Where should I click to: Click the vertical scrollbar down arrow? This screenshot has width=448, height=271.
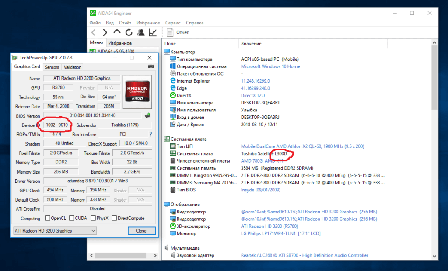coord(434,257)
